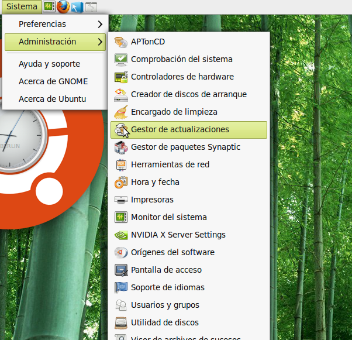
Task: Select the Administración menu entry
Action: pyautogui.click(x=55, y=42)
